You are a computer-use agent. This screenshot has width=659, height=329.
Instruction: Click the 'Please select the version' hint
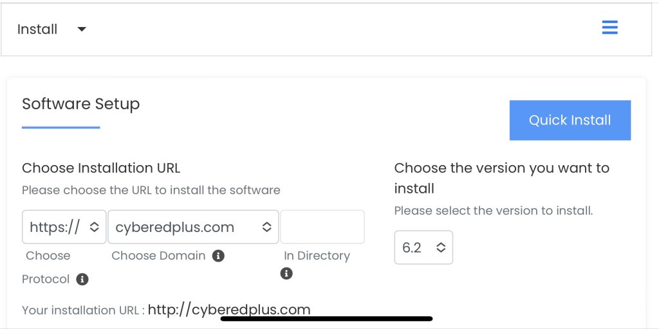point(493,211)
